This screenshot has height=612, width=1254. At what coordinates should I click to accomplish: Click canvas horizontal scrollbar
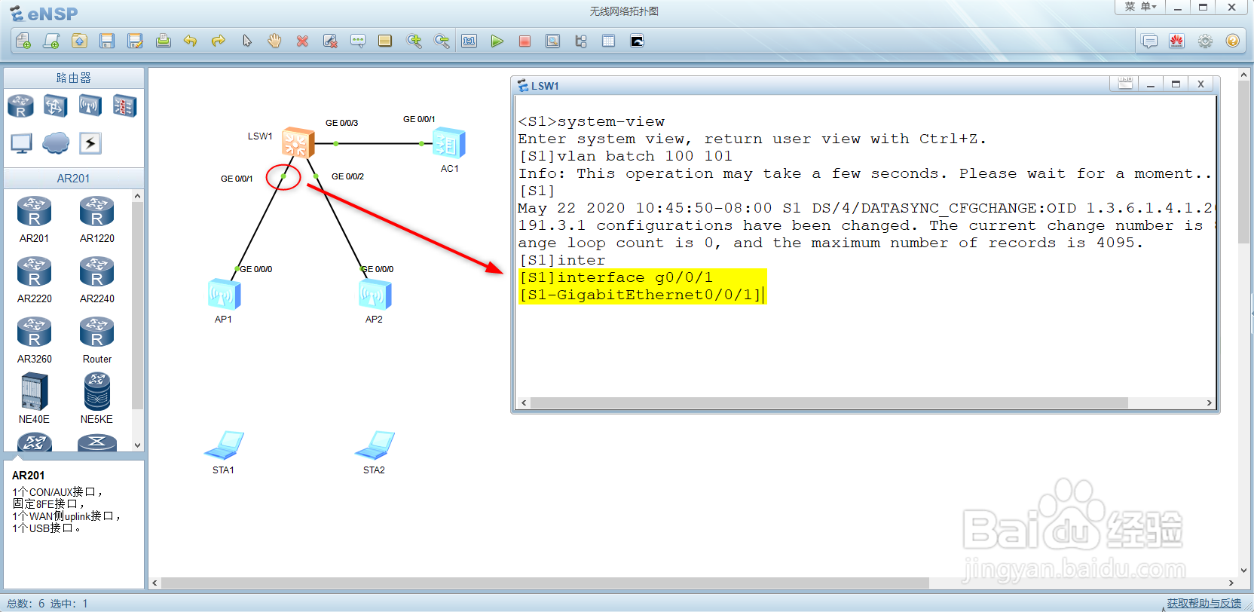[545, 583]
